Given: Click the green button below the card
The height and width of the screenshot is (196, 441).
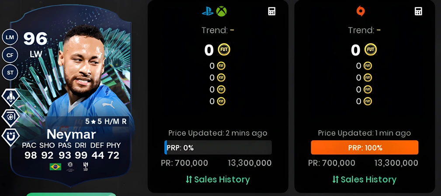Looking at the screenshot, I should click(x=71, y=194).
